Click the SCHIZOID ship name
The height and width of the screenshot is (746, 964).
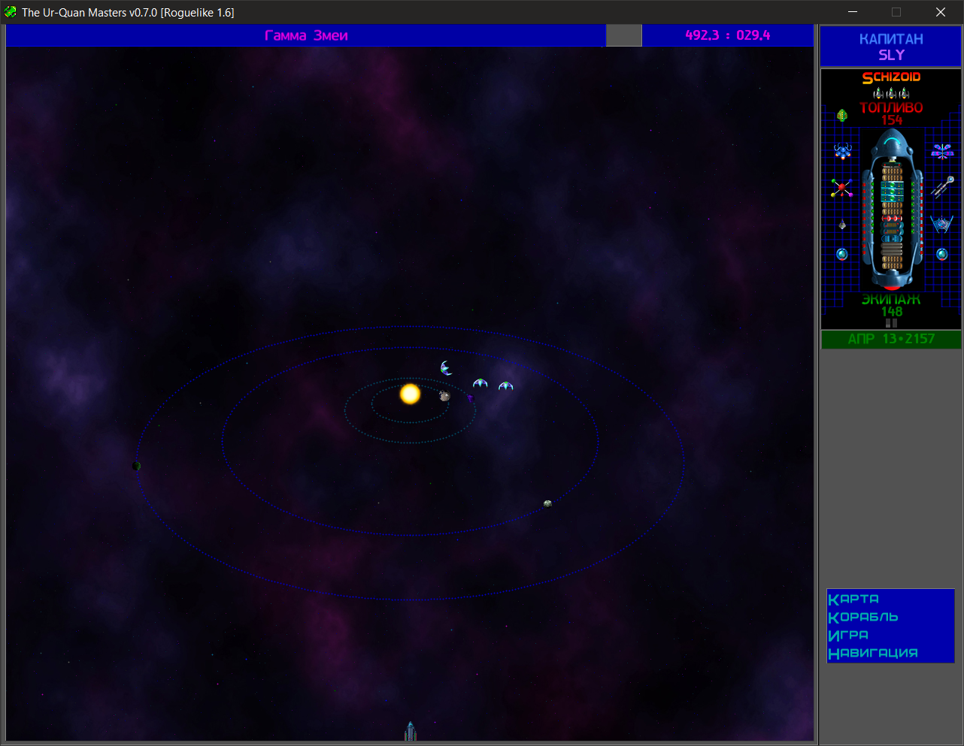click(x=891, y=77)
